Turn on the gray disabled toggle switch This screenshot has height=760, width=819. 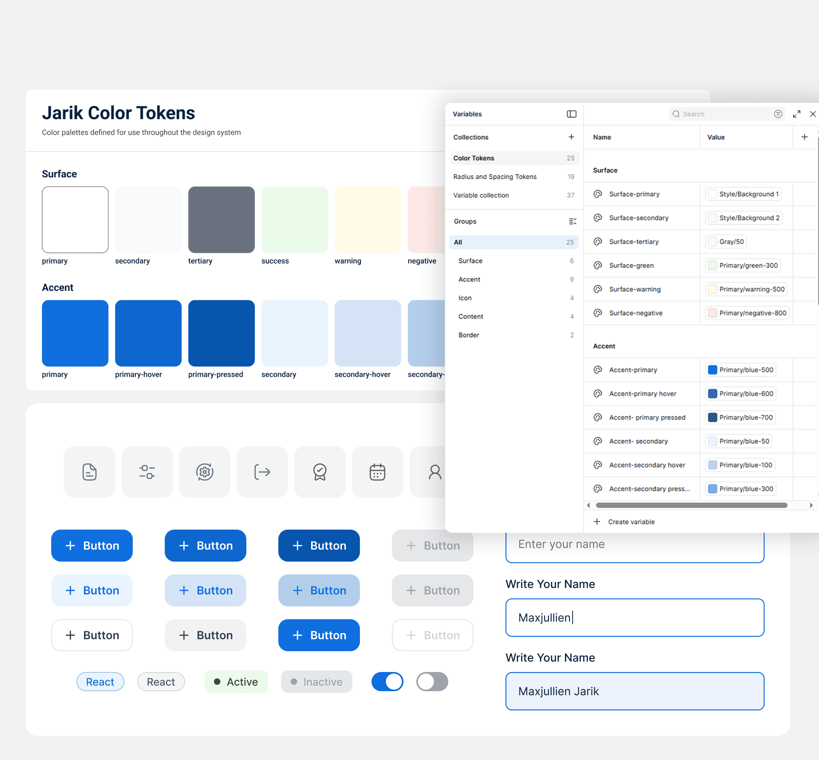coord(432,682)
